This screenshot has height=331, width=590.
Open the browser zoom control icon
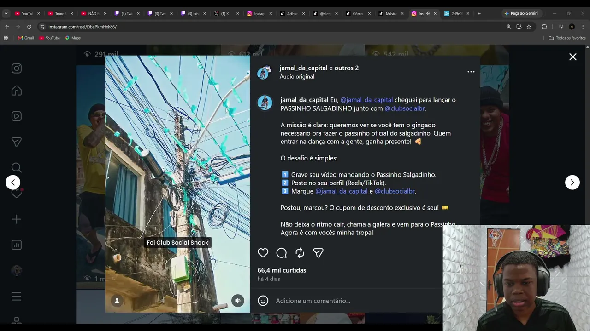(509, 27)
